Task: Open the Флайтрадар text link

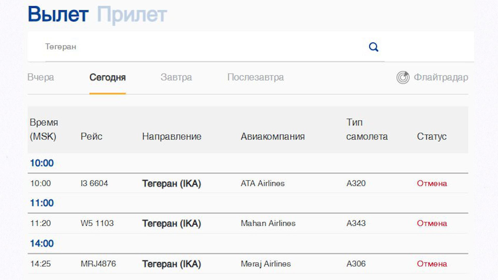Action: (x=441, y=77)
